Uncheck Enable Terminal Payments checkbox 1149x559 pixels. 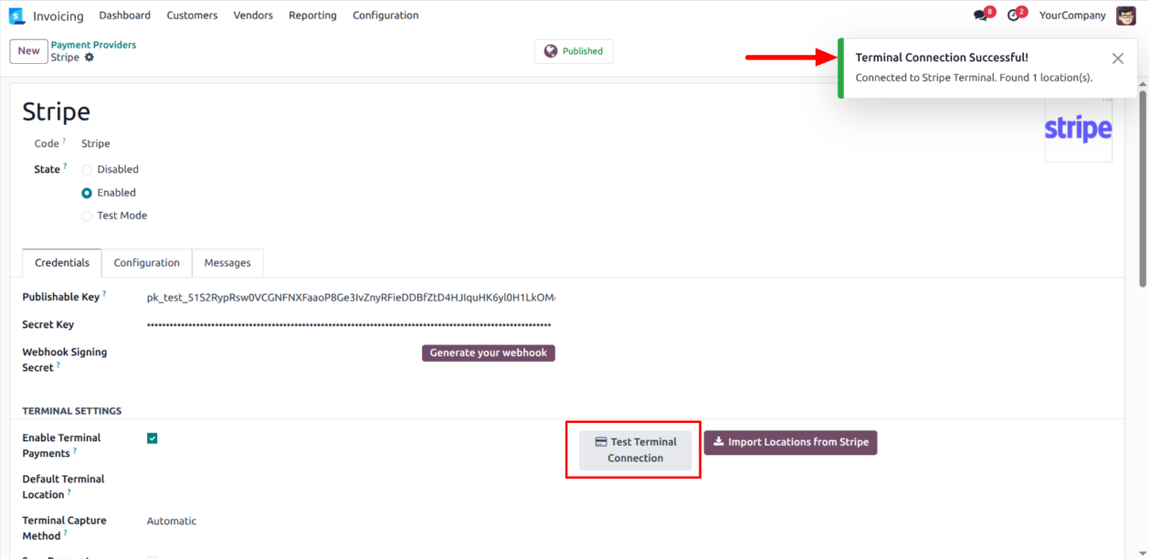pyautogui.click(x=153, y=438)
